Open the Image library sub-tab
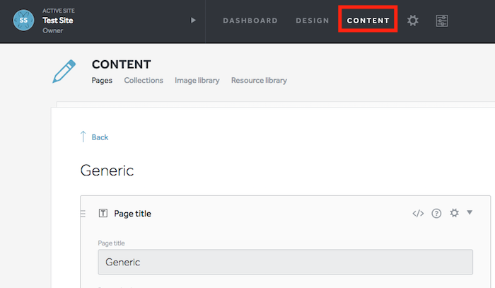Screen dimensions: 495x288 (x=197, y=81)
